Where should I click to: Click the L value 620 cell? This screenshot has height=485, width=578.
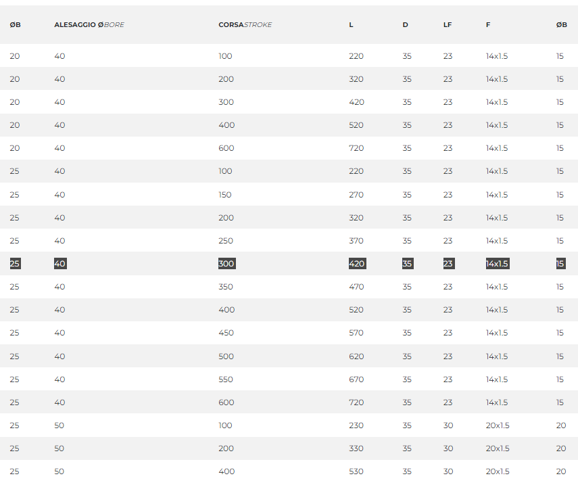[356, 356]
